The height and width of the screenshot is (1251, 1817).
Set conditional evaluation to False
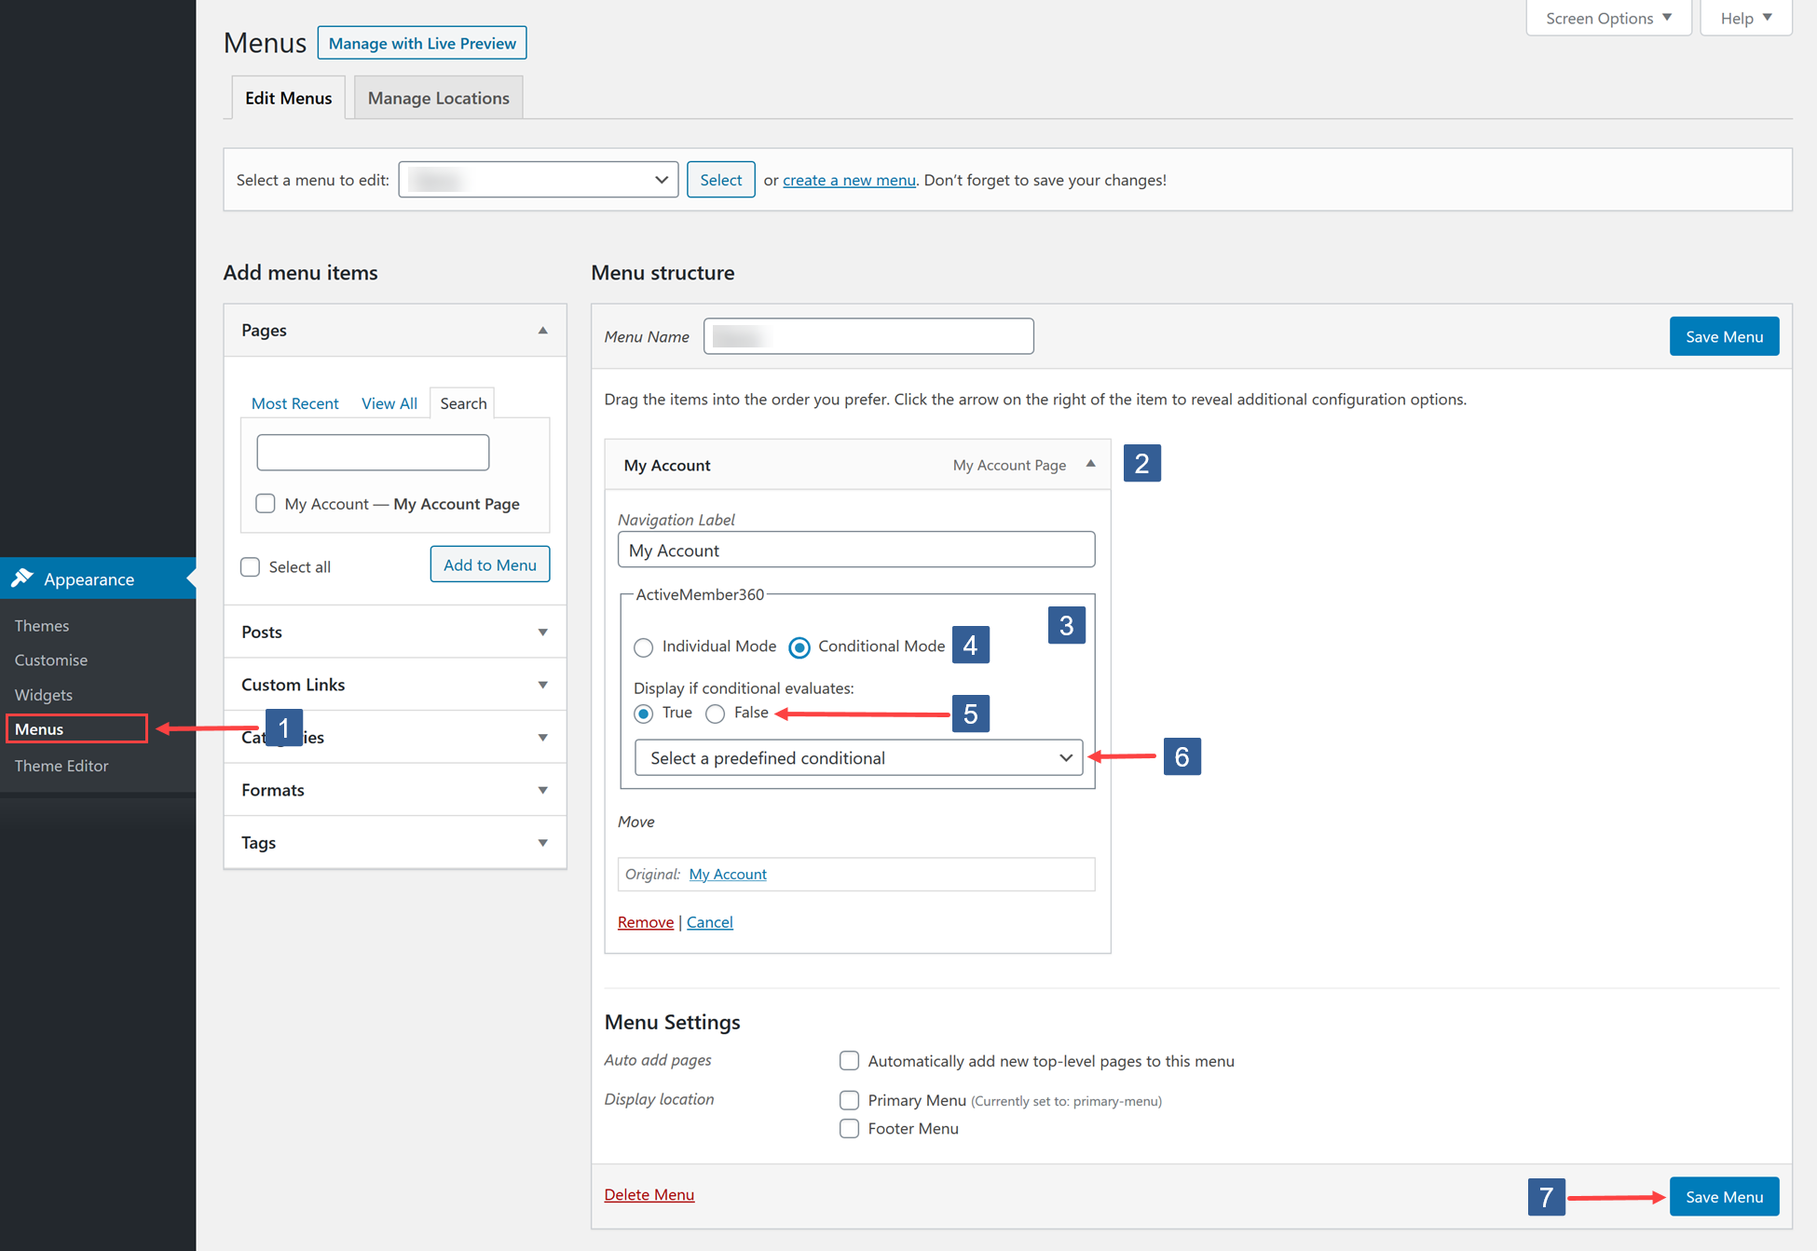(715, 714)
